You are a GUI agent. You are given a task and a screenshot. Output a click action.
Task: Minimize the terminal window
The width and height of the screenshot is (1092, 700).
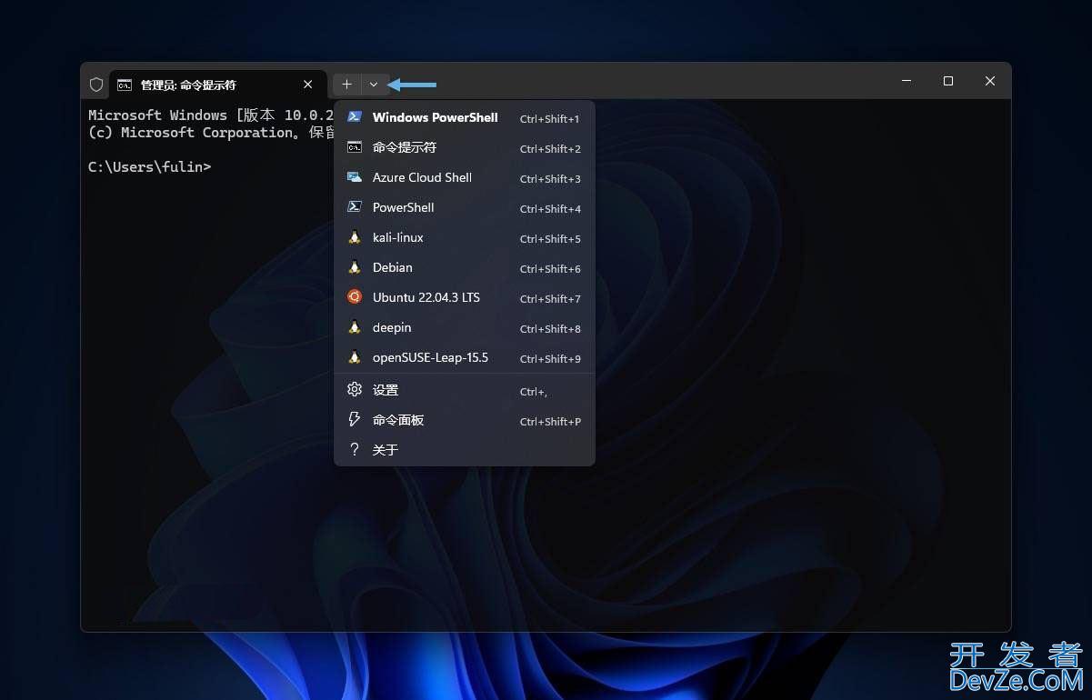pyautogui.click(x=907, y=81)
